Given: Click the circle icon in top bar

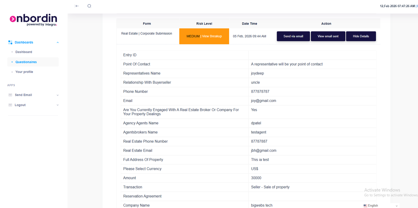Looking at the screenshot, I should point(89,6).
